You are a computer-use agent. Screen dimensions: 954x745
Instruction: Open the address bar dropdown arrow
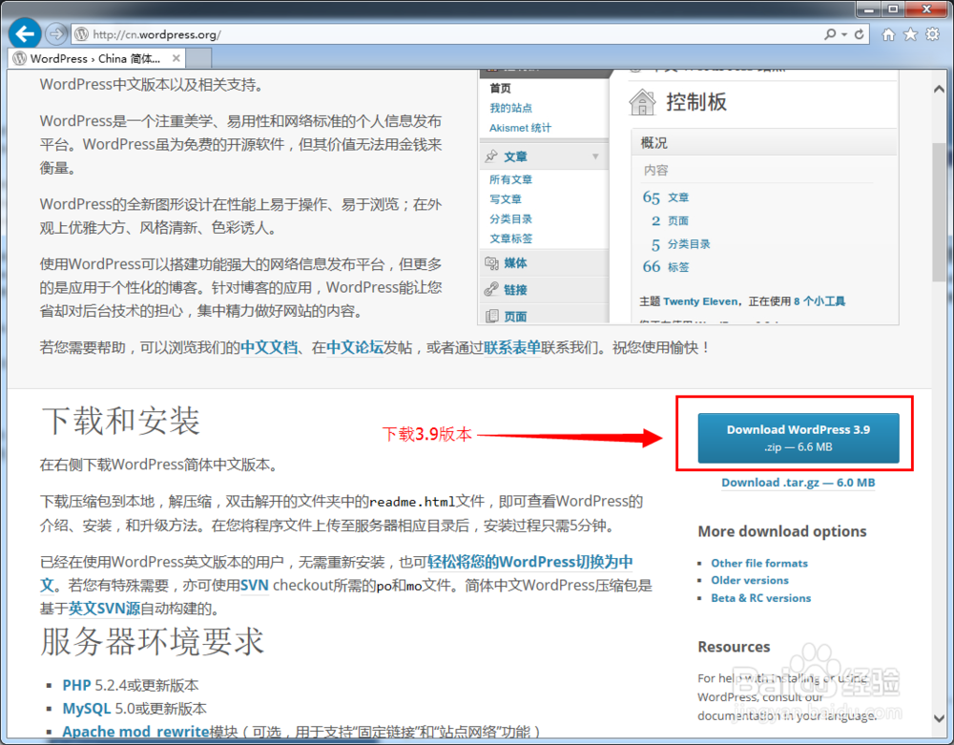[844, 34]
